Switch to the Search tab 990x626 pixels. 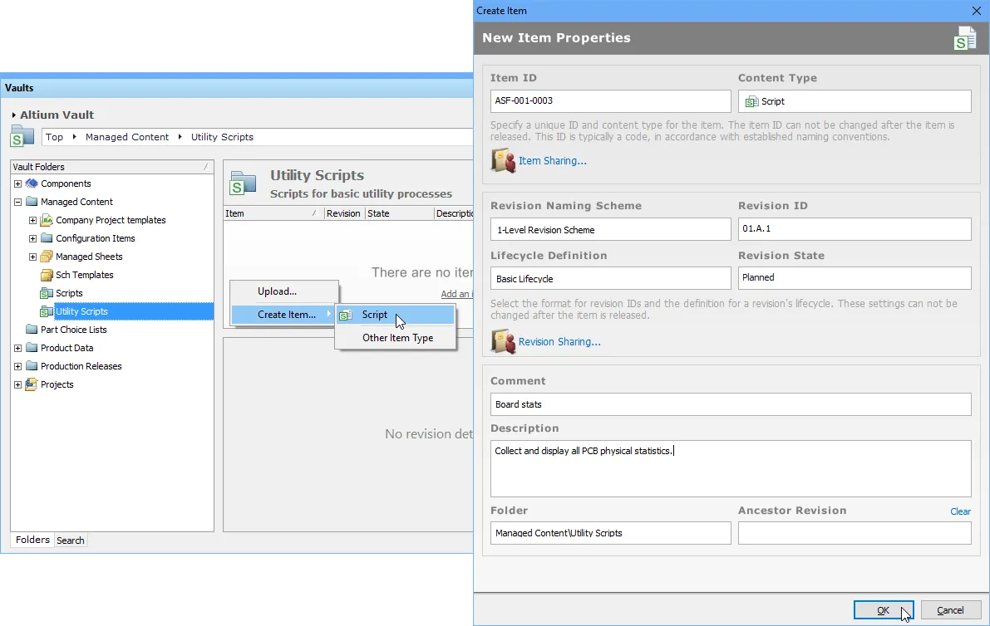(x=70, y=540)
